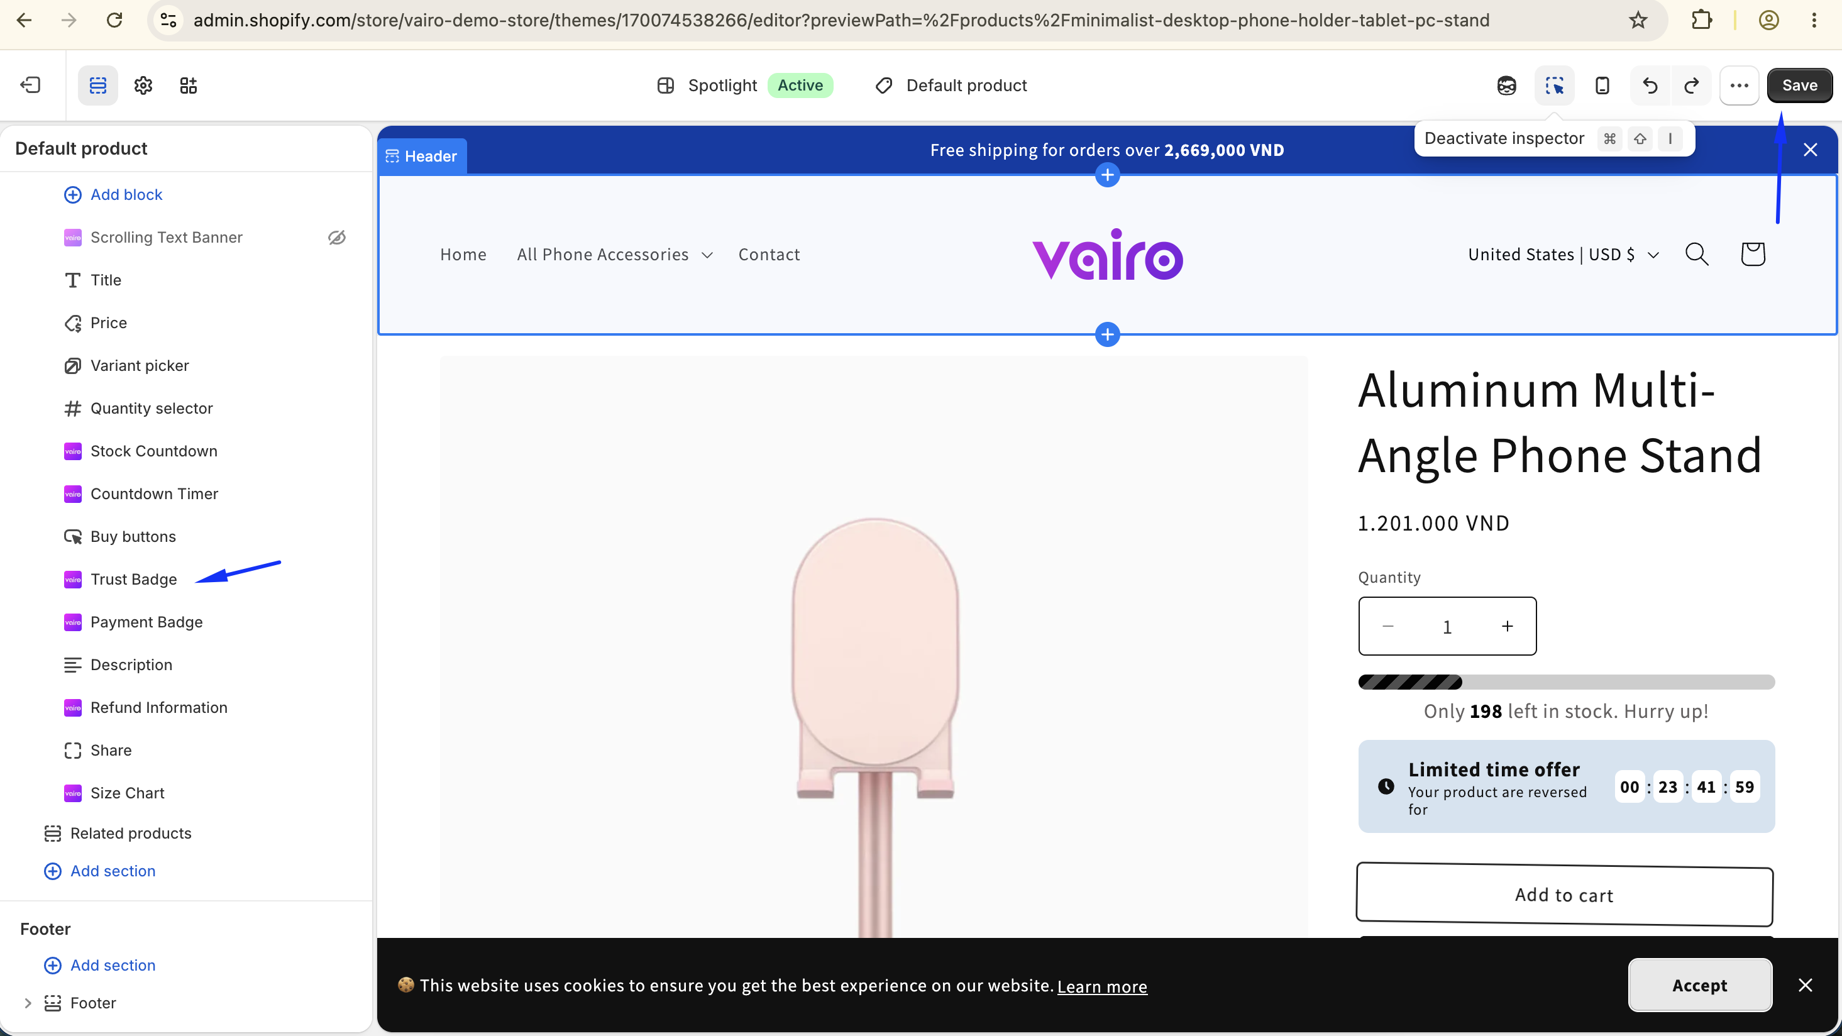Click the Spotlight theme name
Screen dimensions: 1842x1036
click(x=722, y=85)
